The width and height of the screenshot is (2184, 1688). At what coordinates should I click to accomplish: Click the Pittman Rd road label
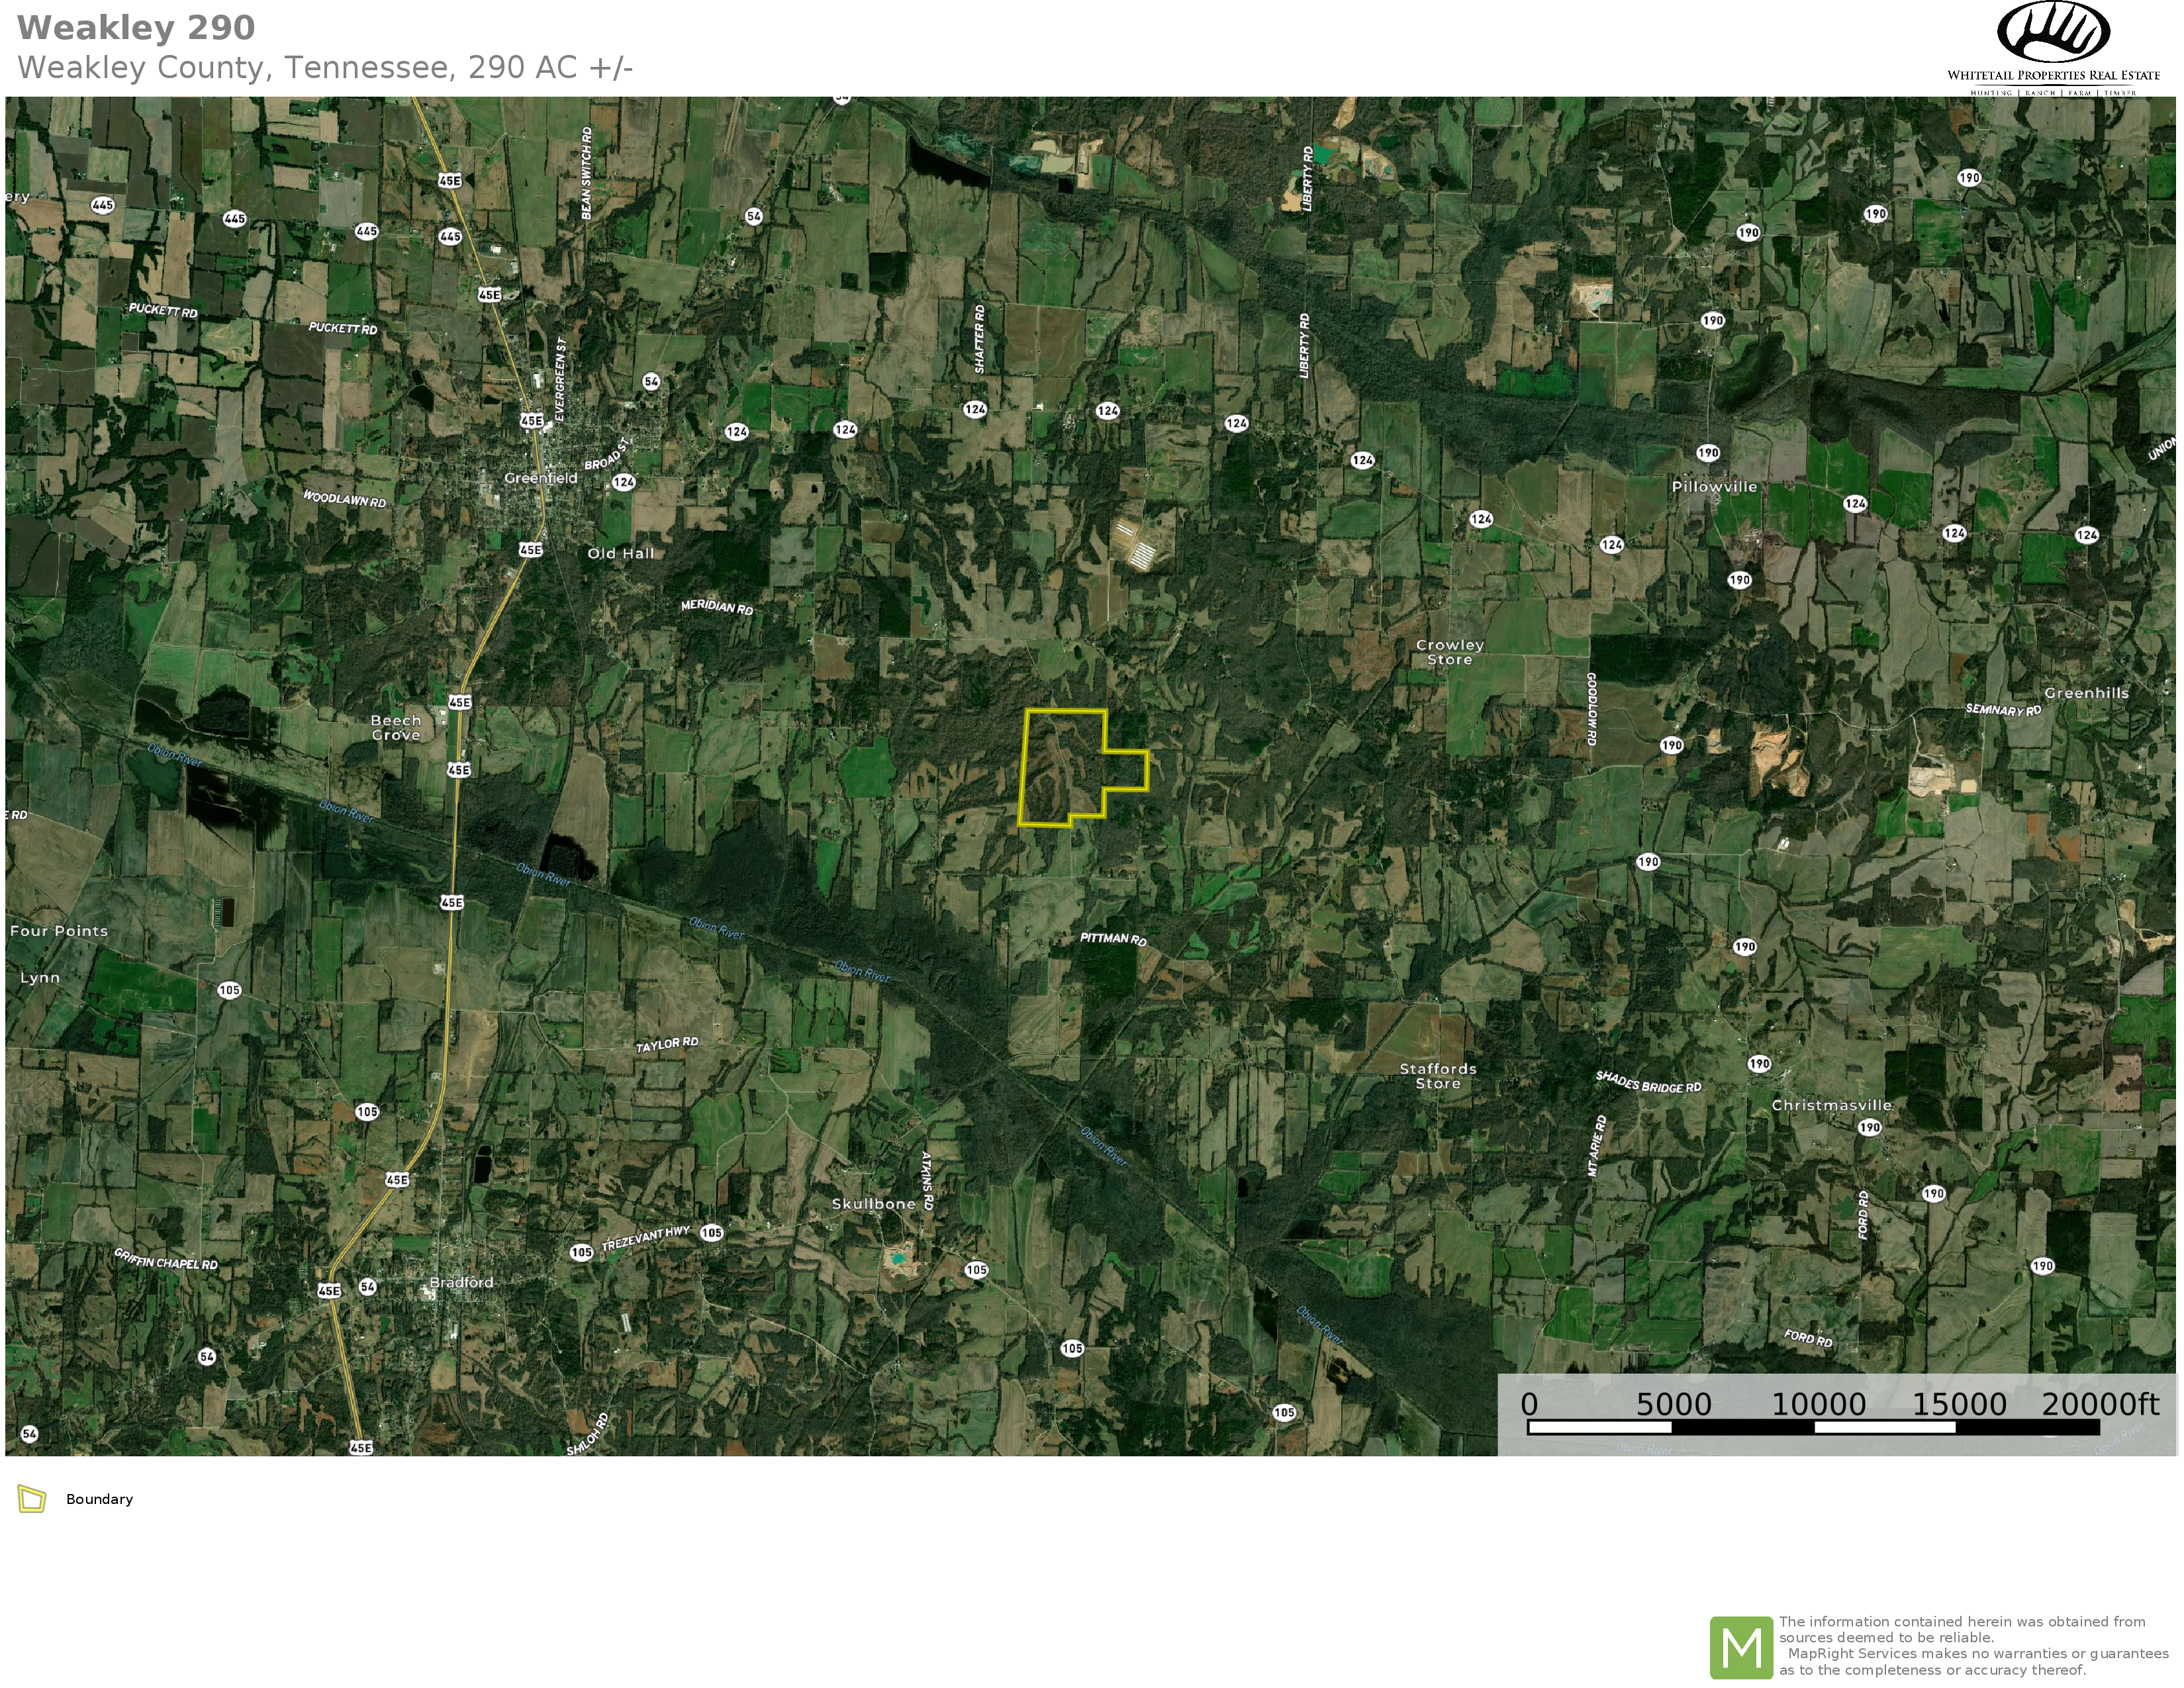(x=1112, y=939)
